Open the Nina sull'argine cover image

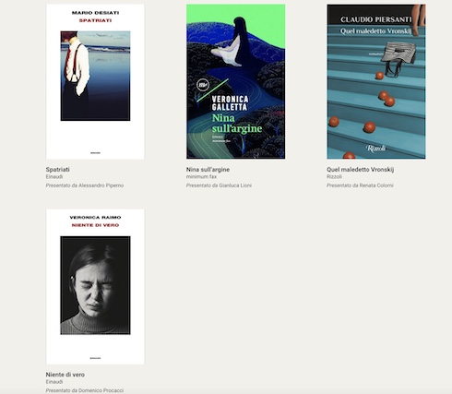pyautogui.click(x=235, y=81)
